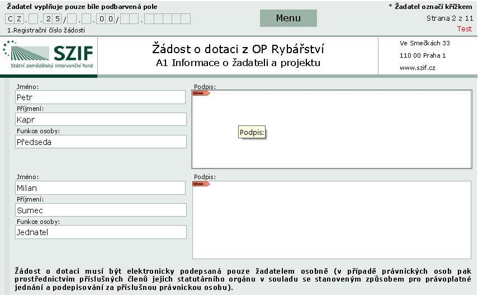Click the www.szif.cz web address
Screen dimensions: 478x295
[417, 68]
